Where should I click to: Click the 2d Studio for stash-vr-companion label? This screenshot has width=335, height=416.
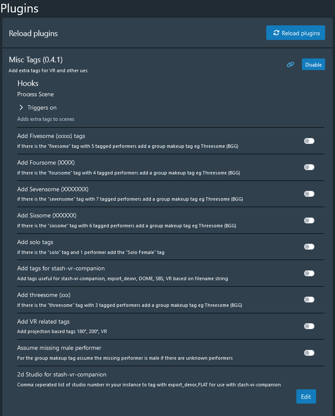click(x=62, y=374)
